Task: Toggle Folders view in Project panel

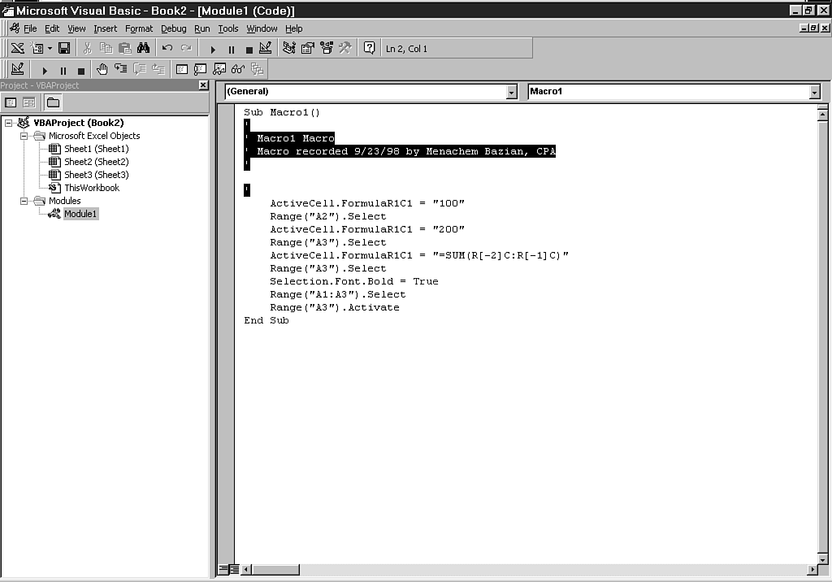Action: tap(53, 102)
